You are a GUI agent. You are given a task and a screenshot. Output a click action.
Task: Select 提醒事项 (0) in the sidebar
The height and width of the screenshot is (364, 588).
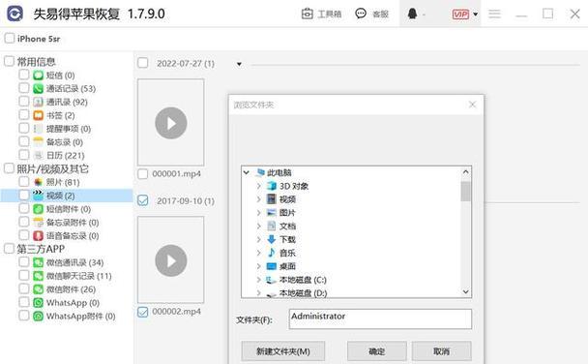pos(69,129)
